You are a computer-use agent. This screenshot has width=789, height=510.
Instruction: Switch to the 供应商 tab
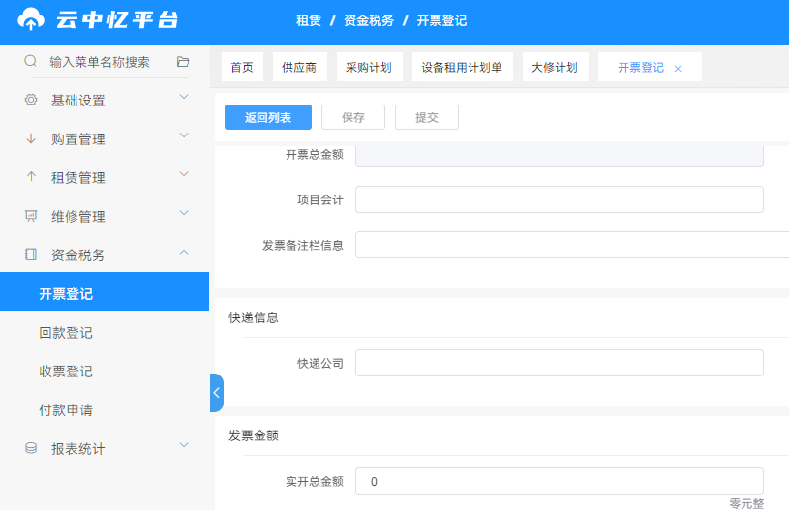coord(299,67)
